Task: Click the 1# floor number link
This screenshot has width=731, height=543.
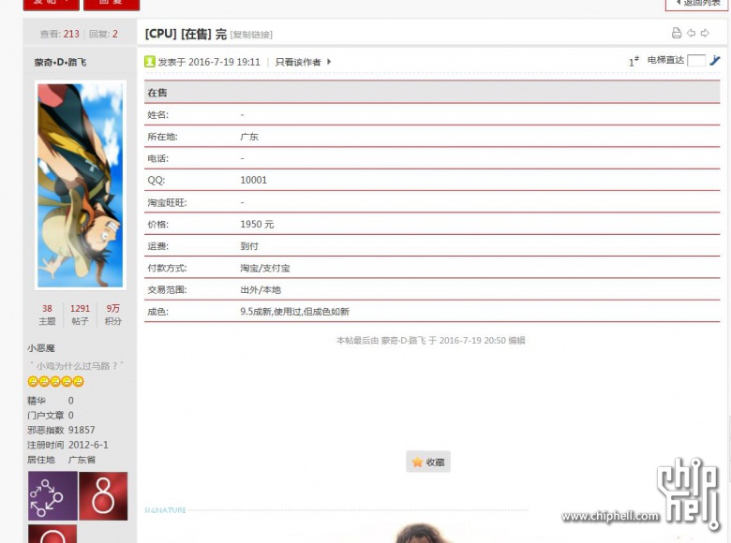Action: [x=634, y=61]
